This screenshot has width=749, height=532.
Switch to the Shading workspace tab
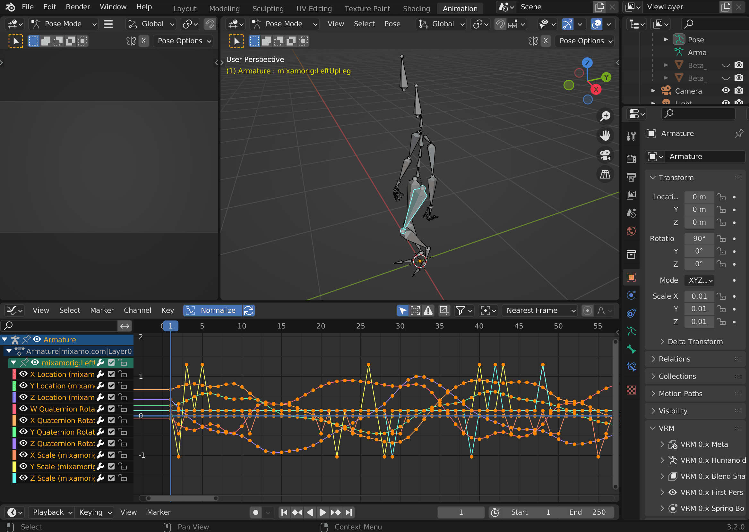pos(416,9)
